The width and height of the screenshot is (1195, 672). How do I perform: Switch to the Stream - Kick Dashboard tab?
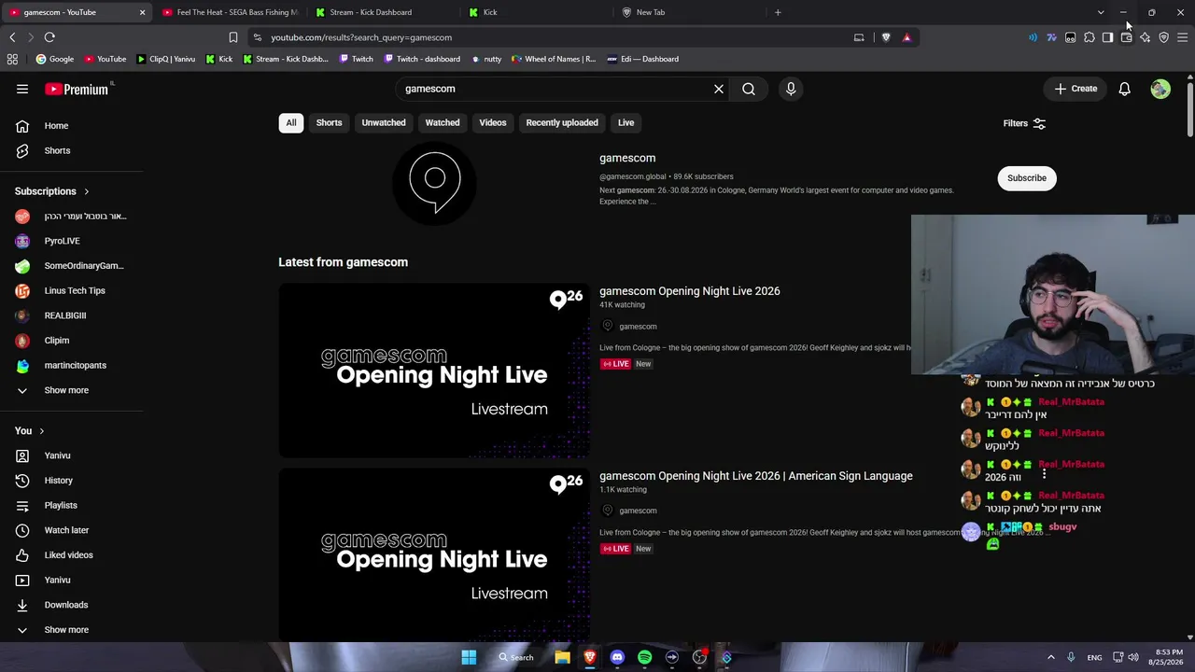[383, 12]
